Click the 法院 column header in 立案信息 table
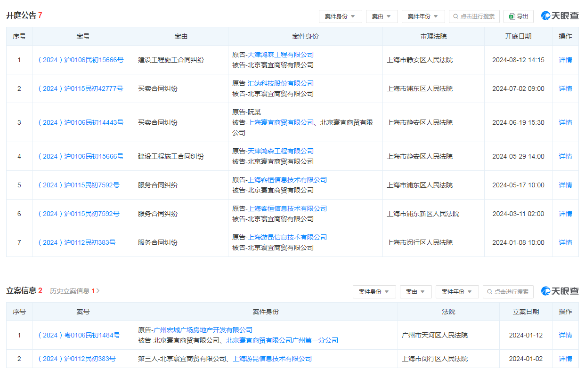Image resolution: width=585 pixels, height=369 pixels. pyautogui.click(x=448, y=312)
